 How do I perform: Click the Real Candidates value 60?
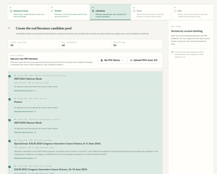pos(63,45)
